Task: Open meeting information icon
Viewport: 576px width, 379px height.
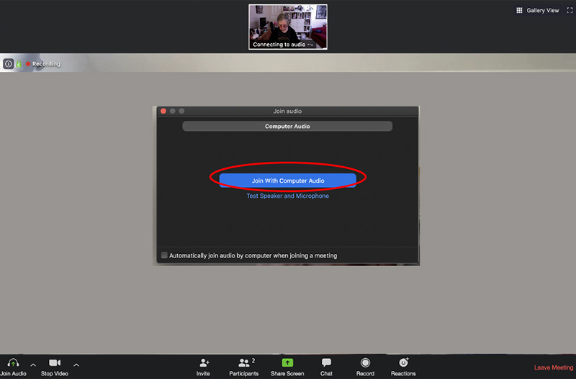Action: pos(8,64)
